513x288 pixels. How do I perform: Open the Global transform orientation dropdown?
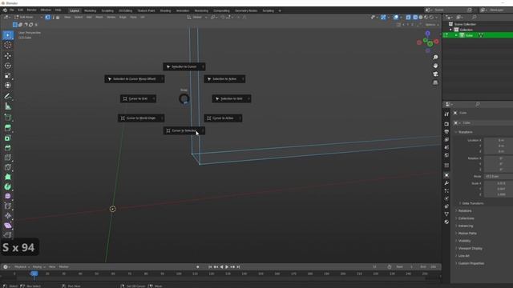pos(197,17)
